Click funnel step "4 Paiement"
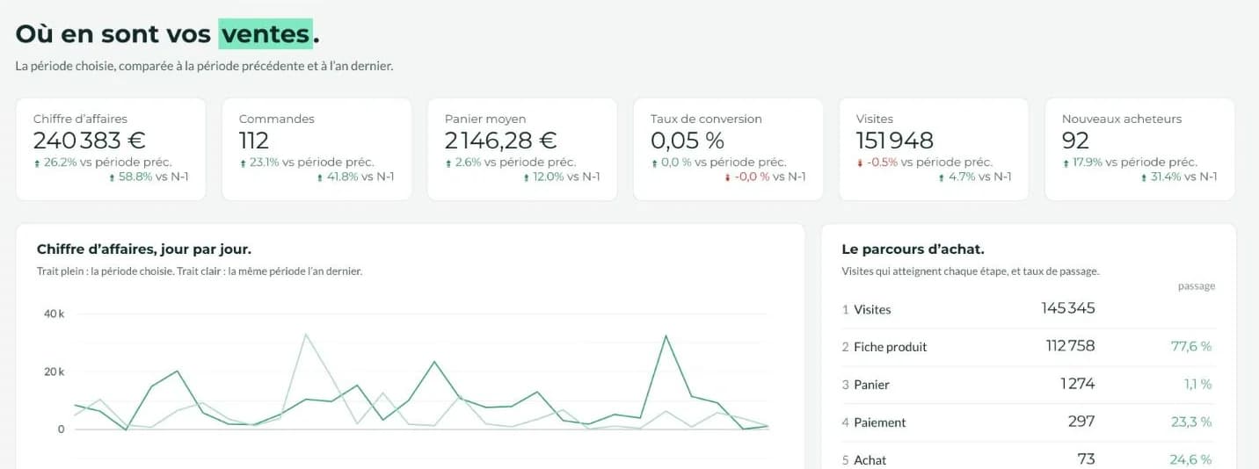This screenshot has height=469, width=1259. pyautogui.click(x=874, y=422)
